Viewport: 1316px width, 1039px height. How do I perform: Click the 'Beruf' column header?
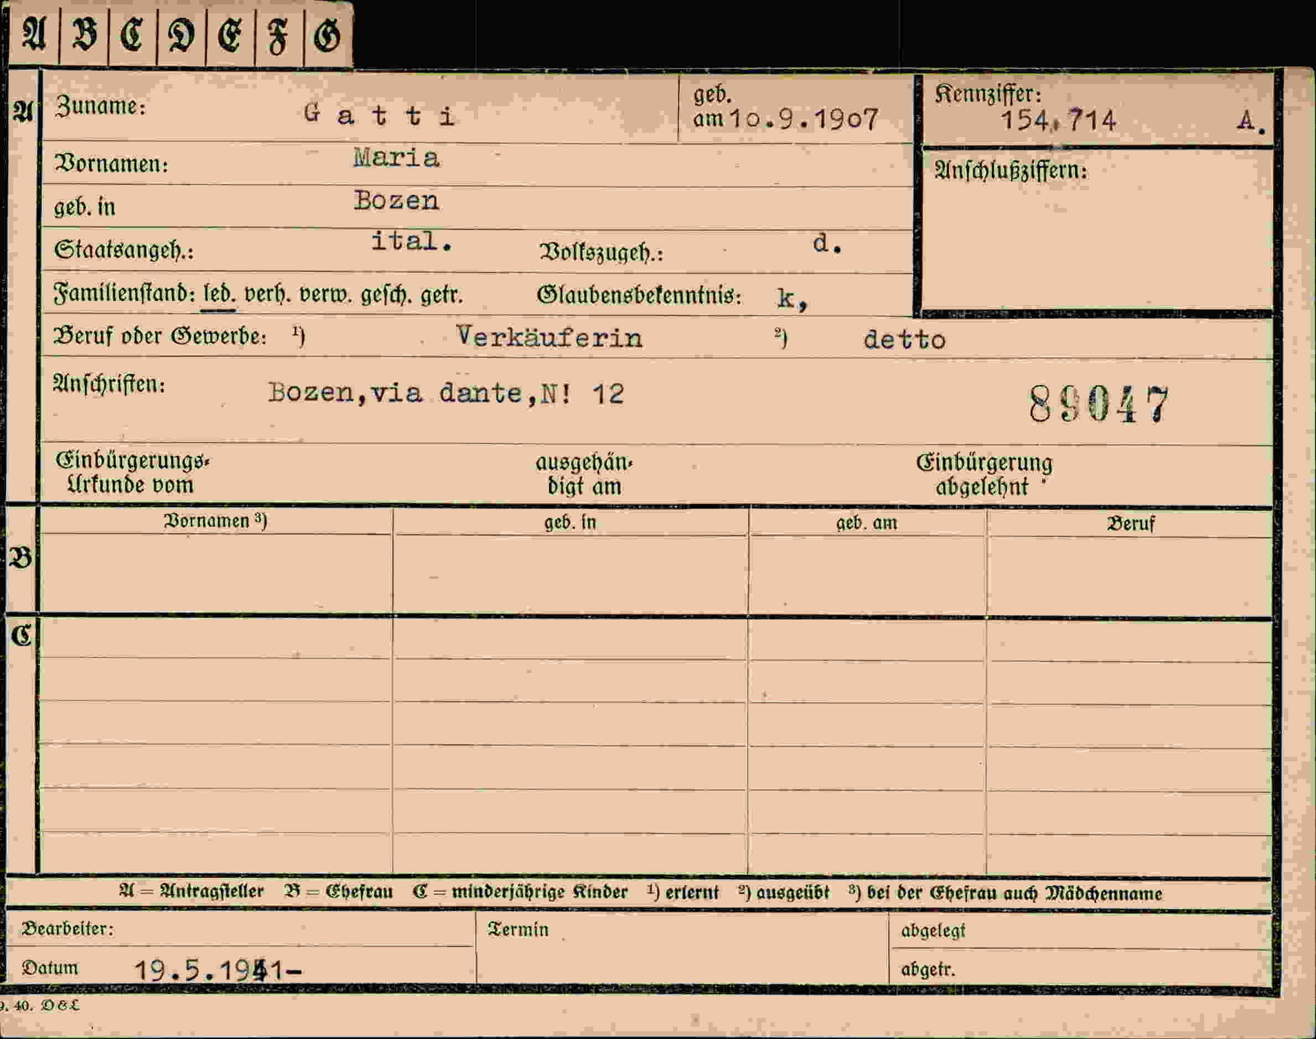pyautogui.click(x=1131, y=524)
